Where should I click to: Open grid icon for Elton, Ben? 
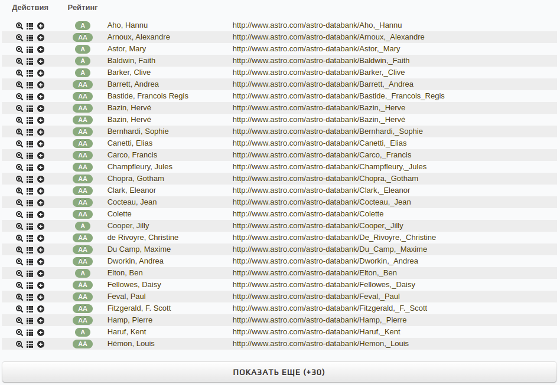pos(30,273)
